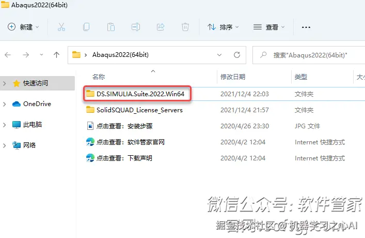The image size is (365, 238).
Task: Click the 快速访问 star icon
Action: point(17,83)
